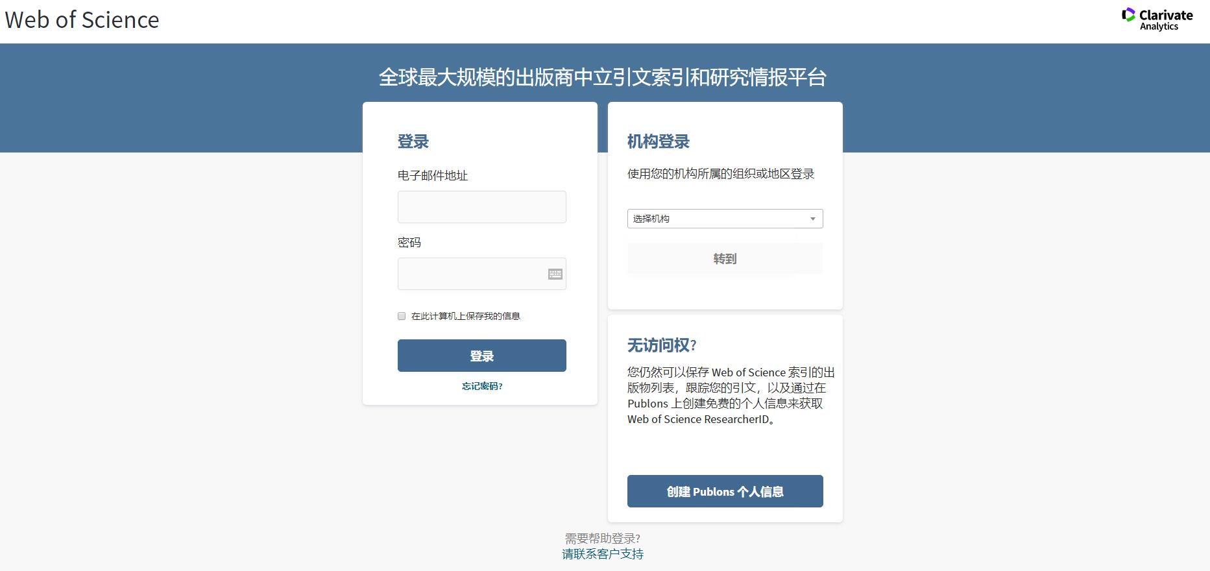Click the 转到 button

coord(725,259)
